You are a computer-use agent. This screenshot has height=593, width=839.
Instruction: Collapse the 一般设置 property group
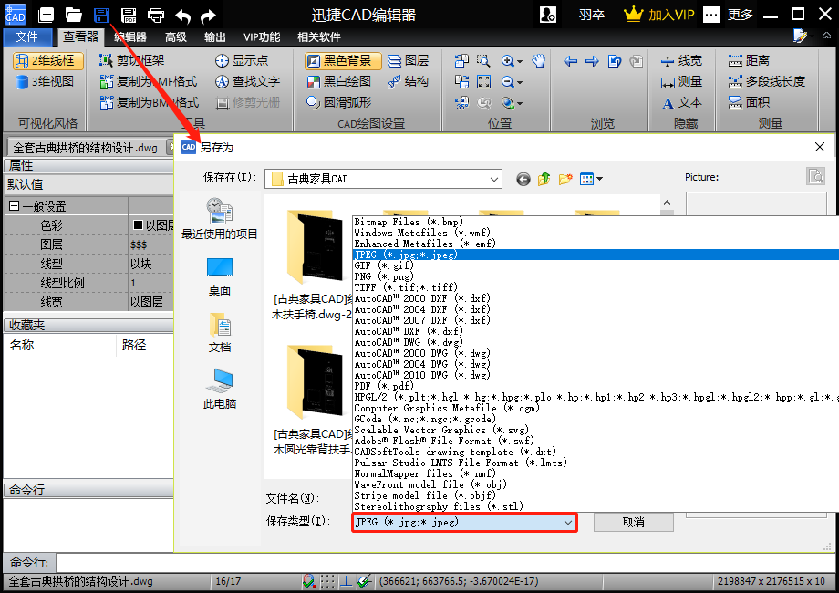pos(15,206)
